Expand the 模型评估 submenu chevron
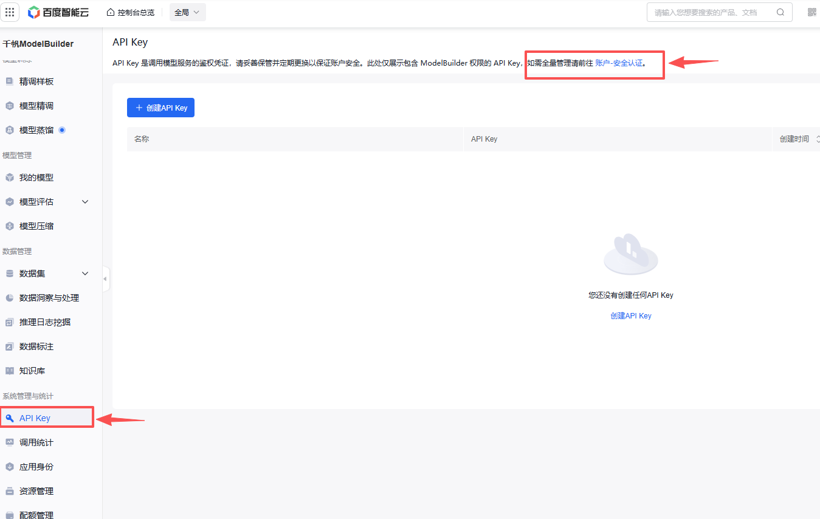The width and height of the screenshot is (820, 519). pos(85,202)
